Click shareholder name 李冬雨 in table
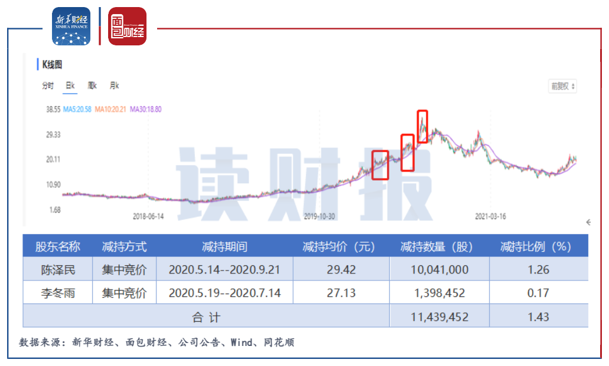Viewport: 609px width, 366px height. click(58, 293)
